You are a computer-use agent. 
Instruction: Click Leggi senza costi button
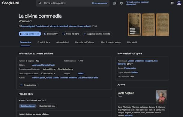click(x=30, y=34)
